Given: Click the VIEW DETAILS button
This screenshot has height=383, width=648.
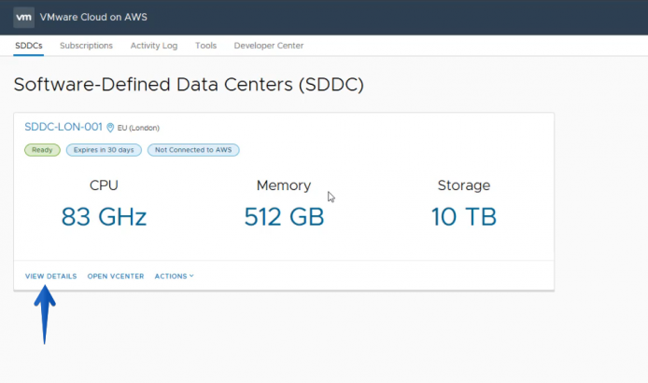Looking at the screenshot, I should [50, 276].
